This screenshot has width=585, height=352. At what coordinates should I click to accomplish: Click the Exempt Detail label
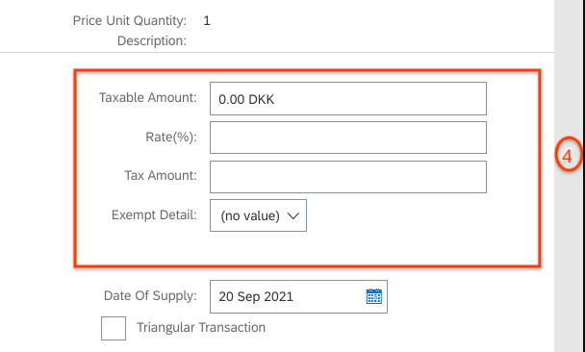(154, 214)
